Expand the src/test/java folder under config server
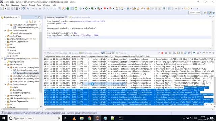216x121 pixels. tap(5, 36)
